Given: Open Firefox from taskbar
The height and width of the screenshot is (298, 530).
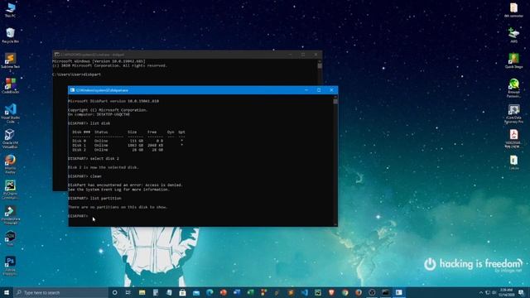Looking at the screenshot, I should pyautogui.click(x=359, y=292).
